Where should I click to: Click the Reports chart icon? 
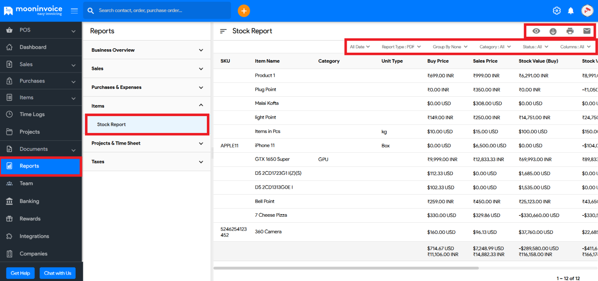[x=9, y=166]
